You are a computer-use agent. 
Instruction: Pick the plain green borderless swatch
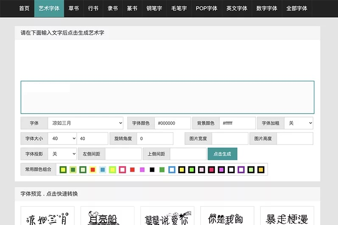(x=162, y=169)
